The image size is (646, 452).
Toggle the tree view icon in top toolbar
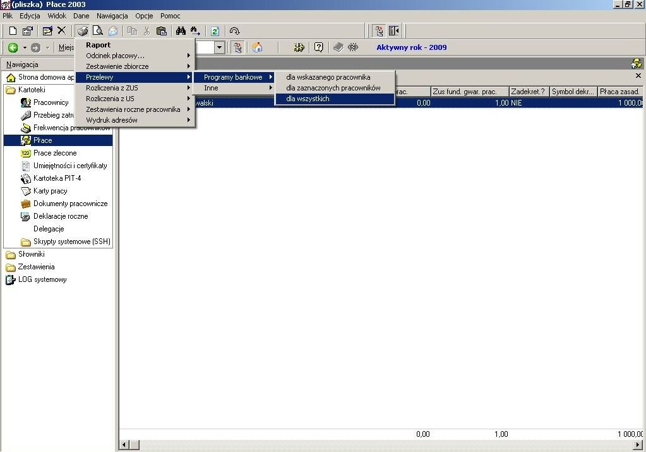point(379,31)
